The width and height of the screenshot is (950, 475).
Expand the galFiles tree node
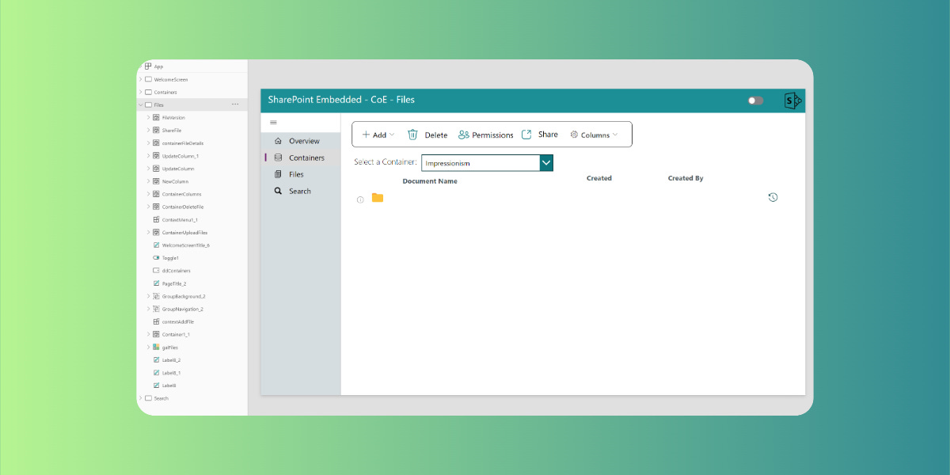coord(148,347)
